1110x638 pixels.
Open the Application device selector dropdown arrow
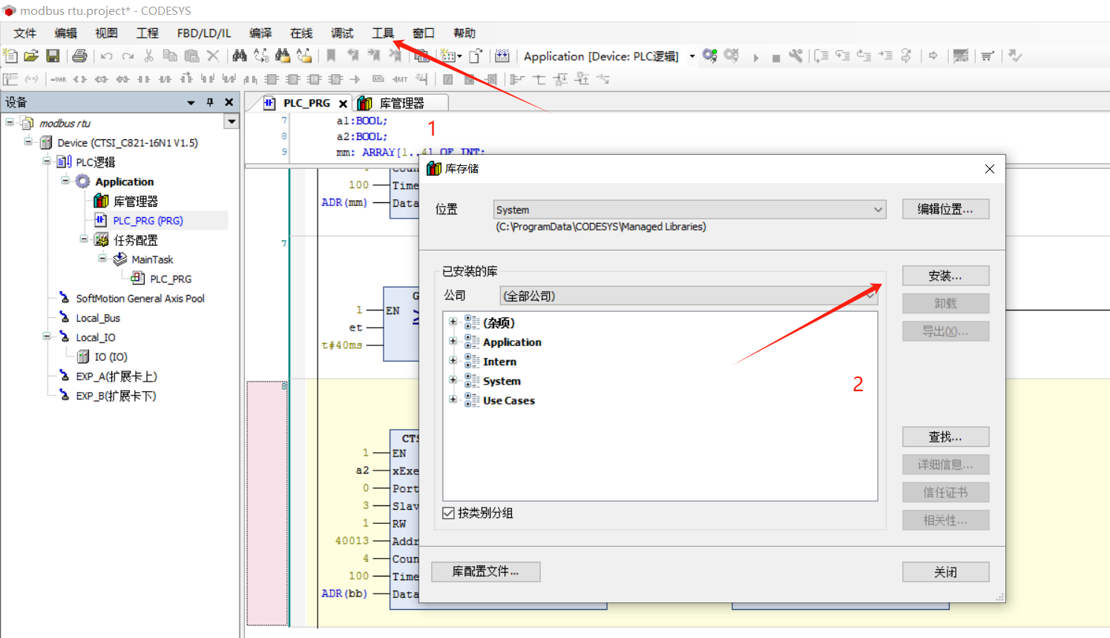pos(692,56)
